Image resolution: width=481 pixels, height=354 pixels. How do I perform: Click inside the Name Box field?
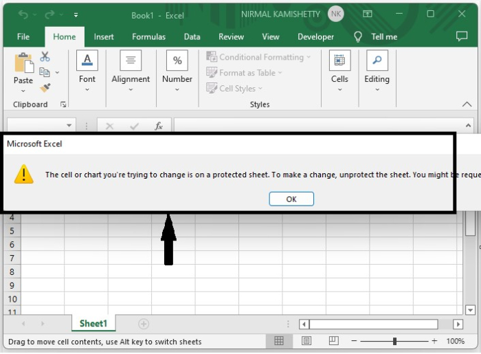tap(36, 126)
